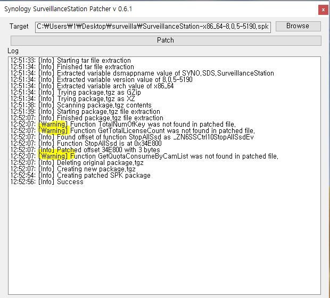This screenshot has height=298, width=330.
Task: Select 'Trying package.tgz as GZip' line
Action: click(76, 93)
